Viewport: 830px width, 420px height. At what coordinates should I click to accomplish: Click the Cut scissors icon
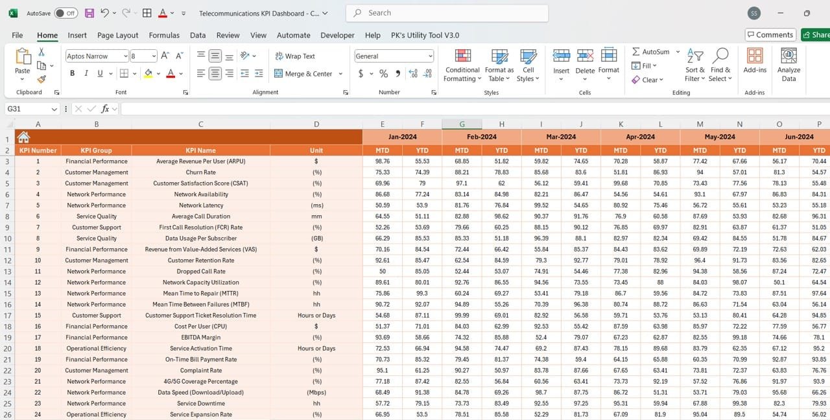[41, 52]
